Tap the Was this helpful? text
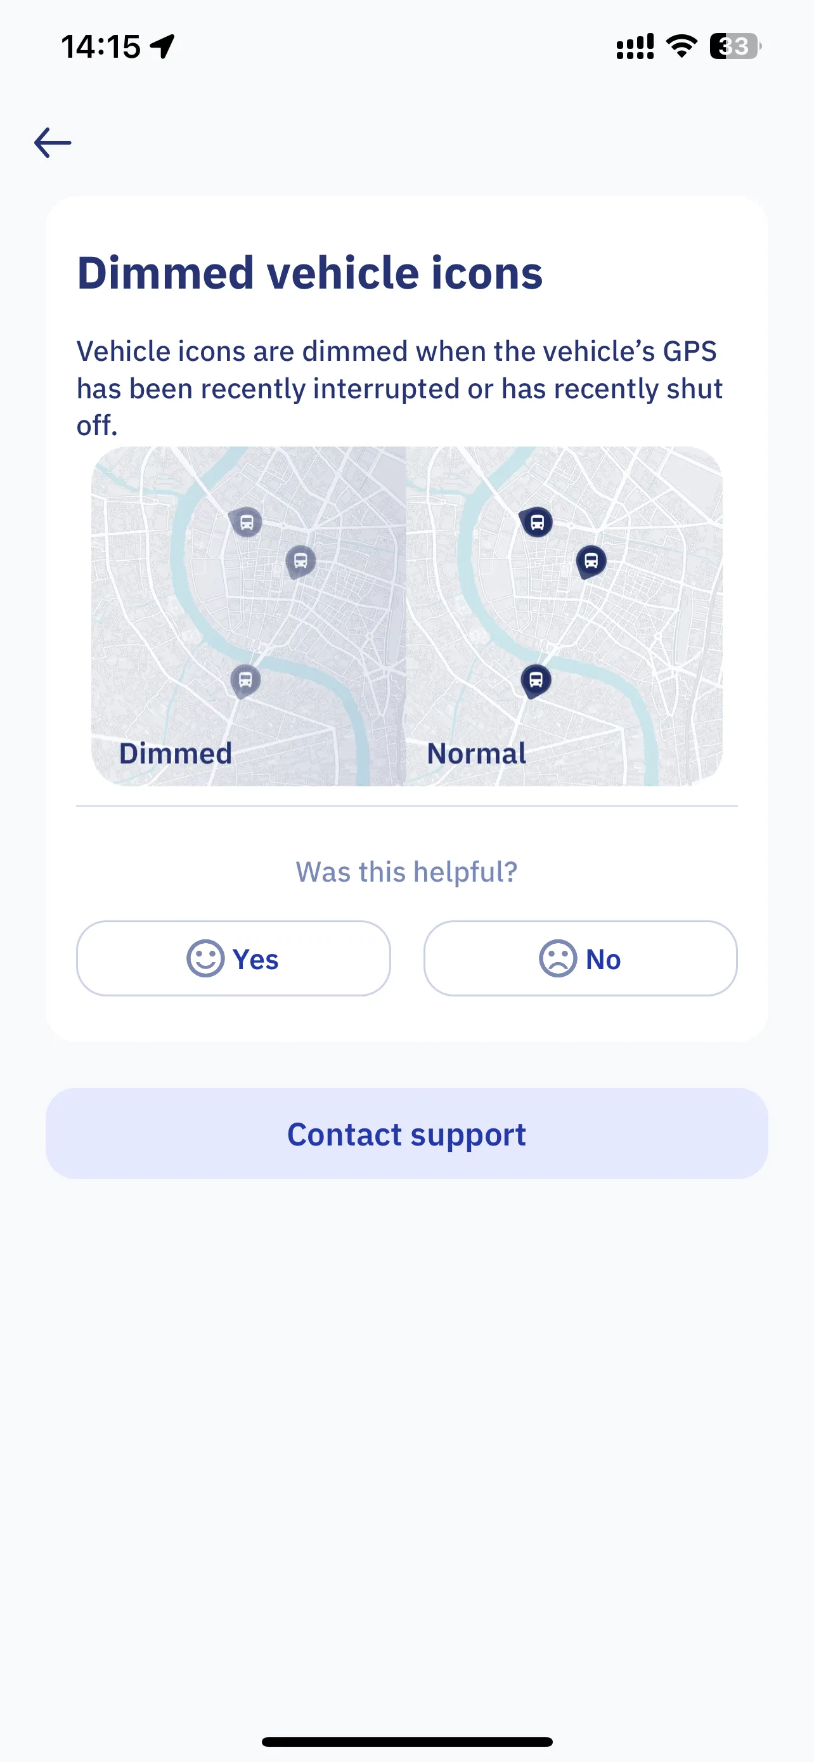This screenshot has width=814, height=1762. (406, 872)
